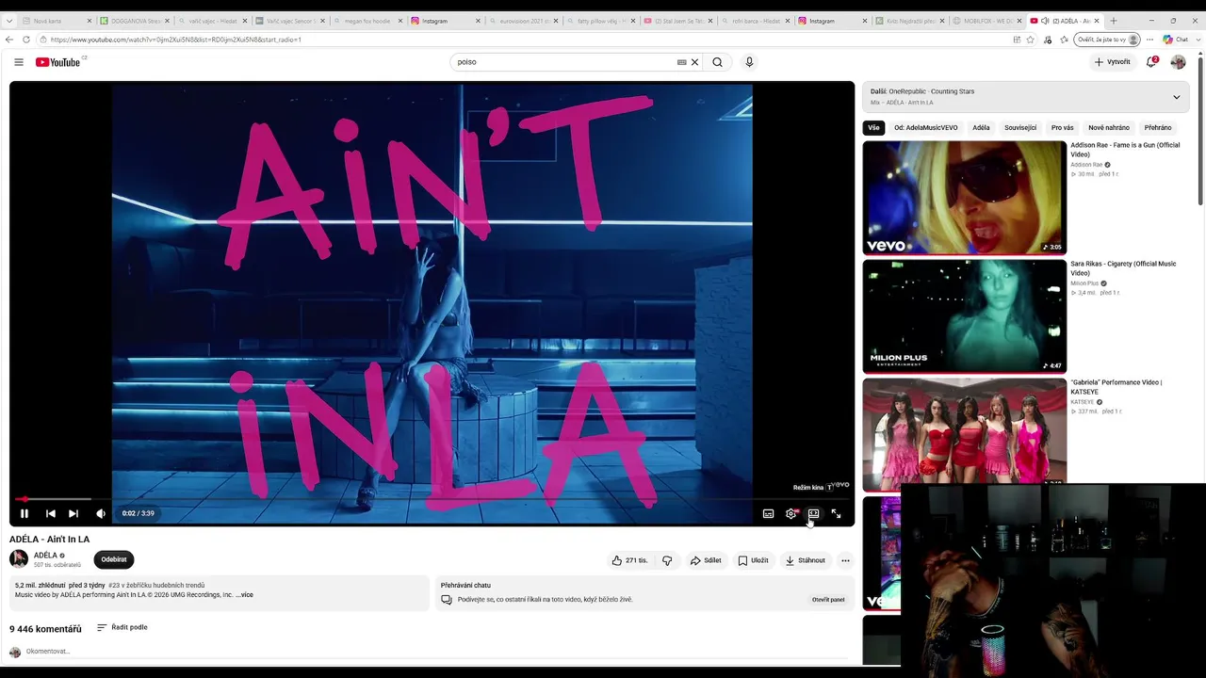Dislike the video
The width and height of the screenshot is (1206, 678).
click(667, 560)
